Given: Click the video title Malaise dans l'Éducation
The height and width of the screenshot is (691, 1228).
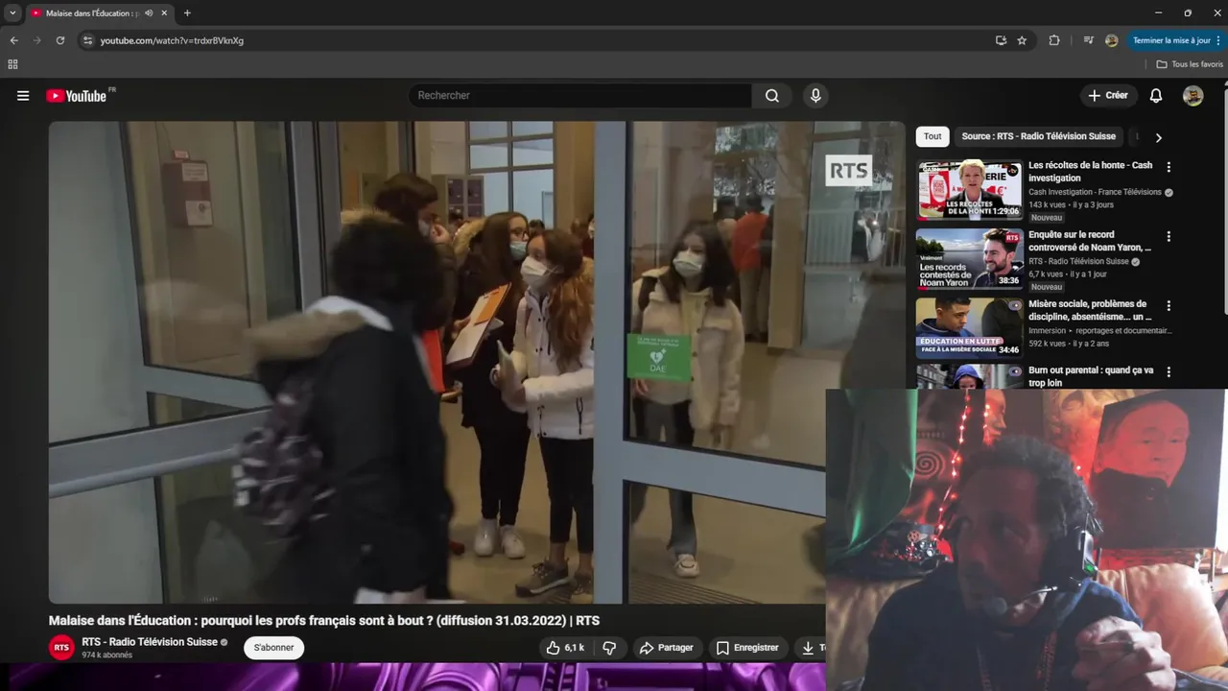Looking at the screenshot, I should (324, 621).
